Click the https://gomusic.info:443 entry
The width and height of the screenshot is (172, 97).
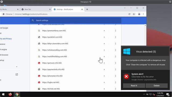click(52, 63)
